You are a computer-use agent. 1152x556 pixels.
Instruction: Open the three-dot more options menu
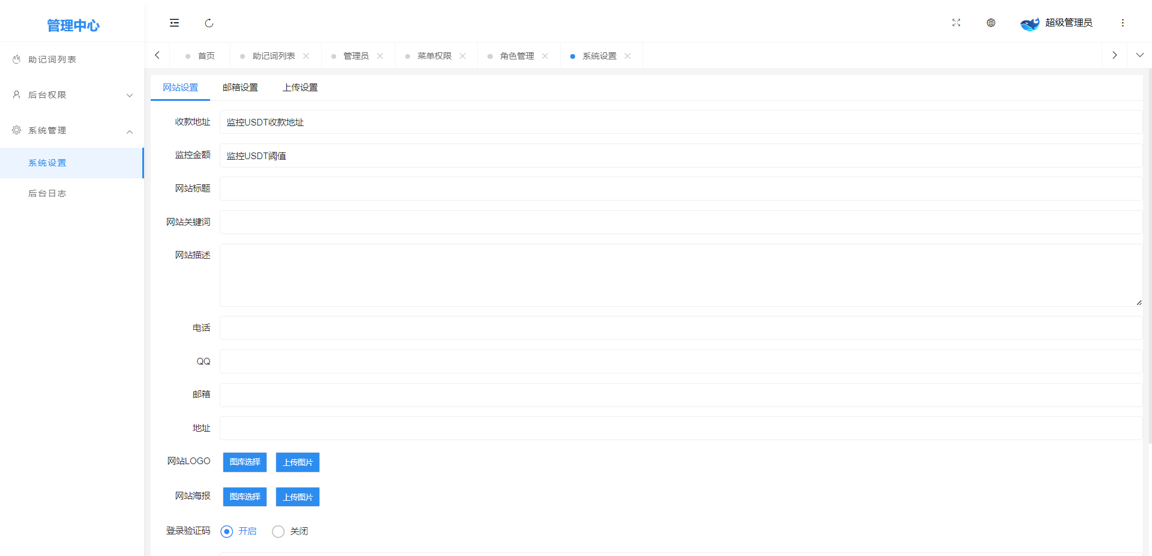point(1122,23)
